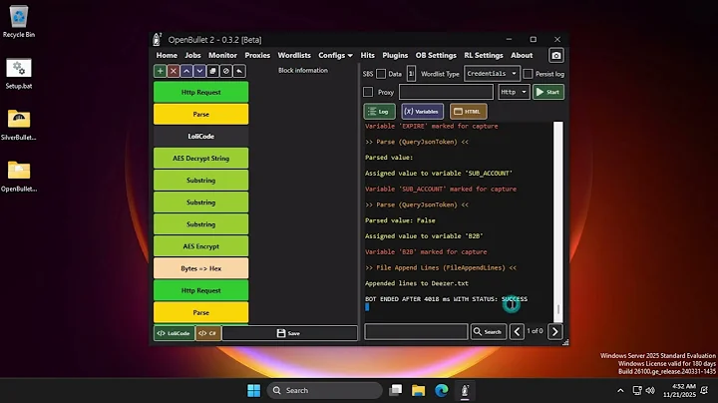Select the Setup.bat desktop file
The image size is (718, 403).
coord(19,73)
